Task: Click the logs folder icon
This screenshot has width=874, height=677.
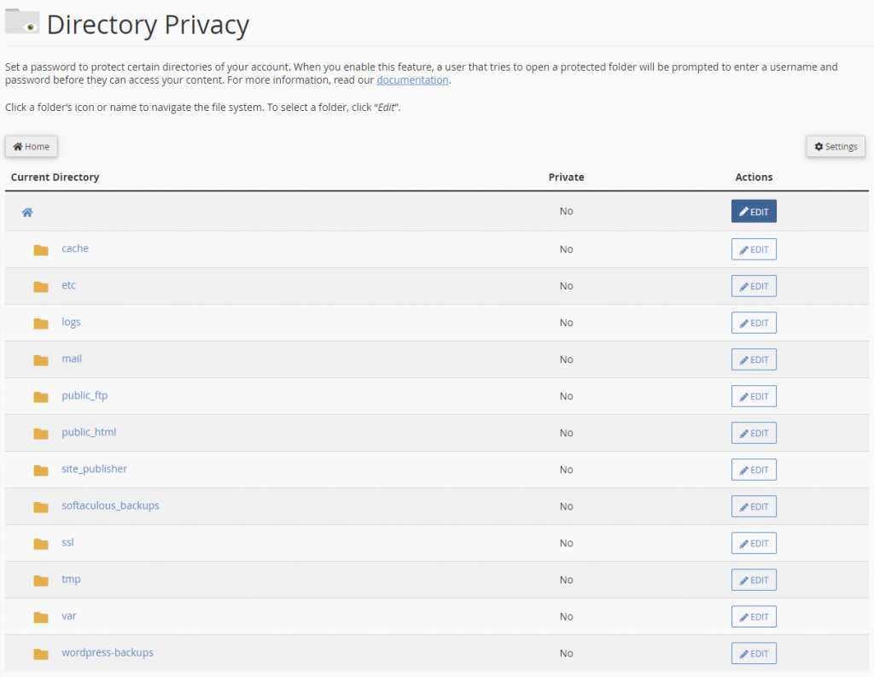Action: click(x=41, y=322)
